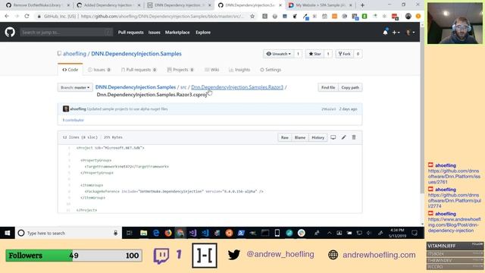Switch to Remove DotNetNuke Library browser tab
The width and height of the screenshot is (485, 273).
(x=39, y=5)
